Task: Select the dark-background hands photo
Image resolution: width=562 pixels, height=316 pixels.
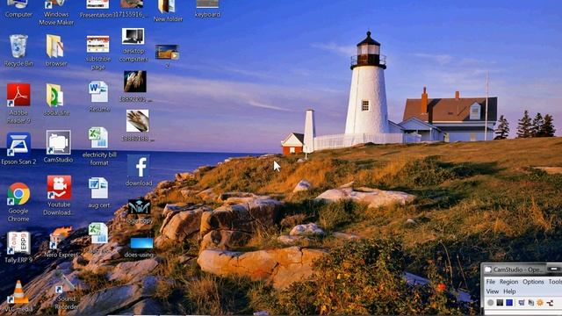Action: pyautogui.click(x=135, y=86)
